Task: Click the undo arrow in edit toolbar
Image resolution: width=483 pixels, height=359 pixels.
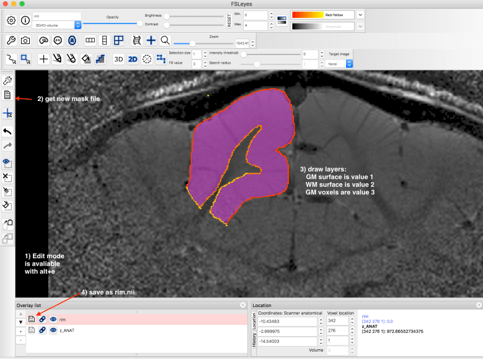Action: click(x=7, y=131)
